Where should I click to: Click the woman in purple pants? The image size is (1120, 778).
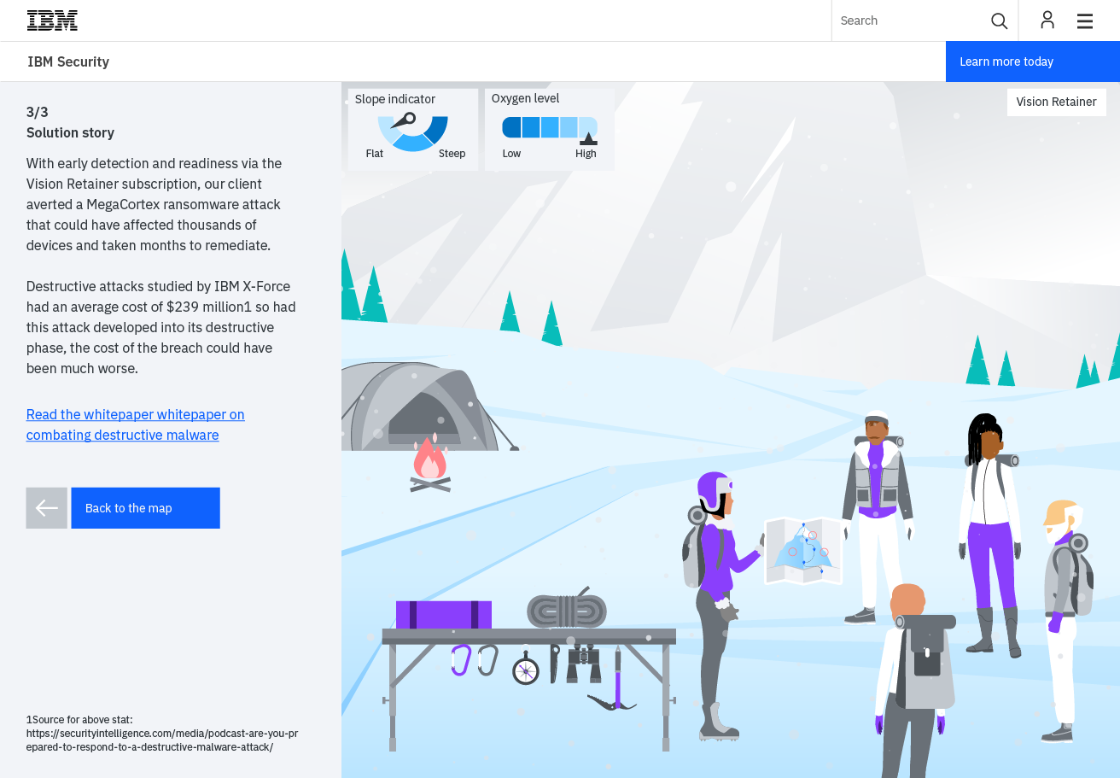coord(990,535)
